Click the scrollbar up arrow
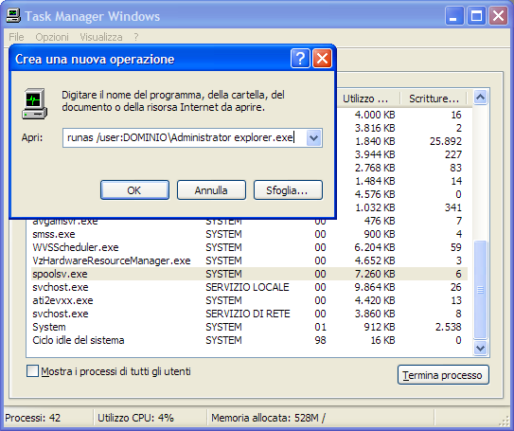The width and height of the screenshot is (514, 431). (x=481, y=97)
